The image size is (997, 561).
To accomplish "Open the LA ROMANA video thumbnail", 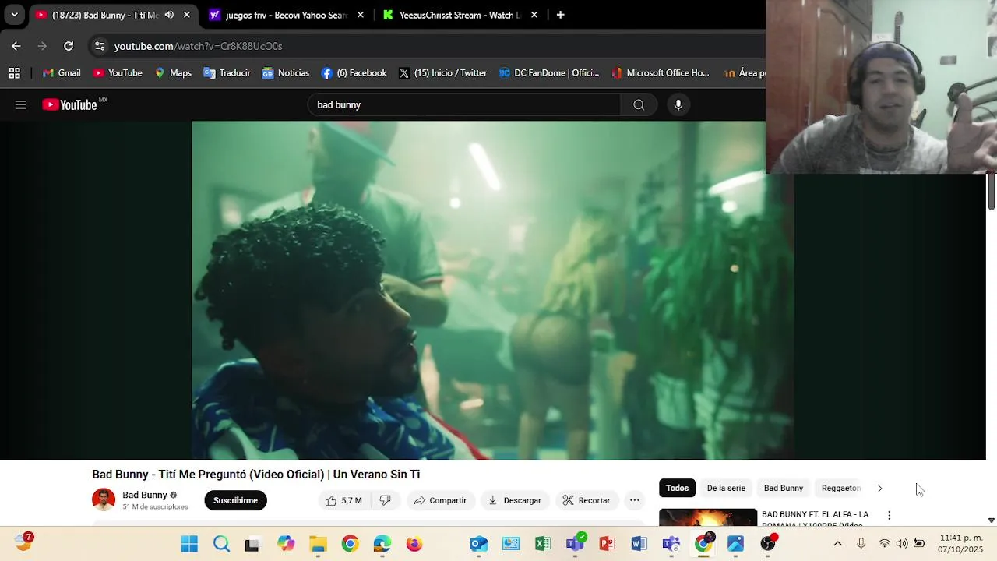I will tap(708, 517).
